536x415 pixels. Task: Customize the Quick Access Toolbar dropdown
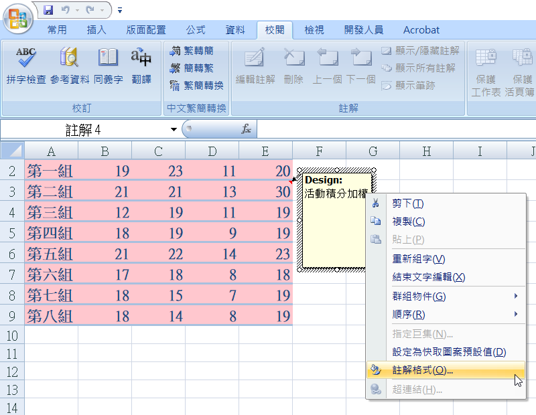(120, 11)
